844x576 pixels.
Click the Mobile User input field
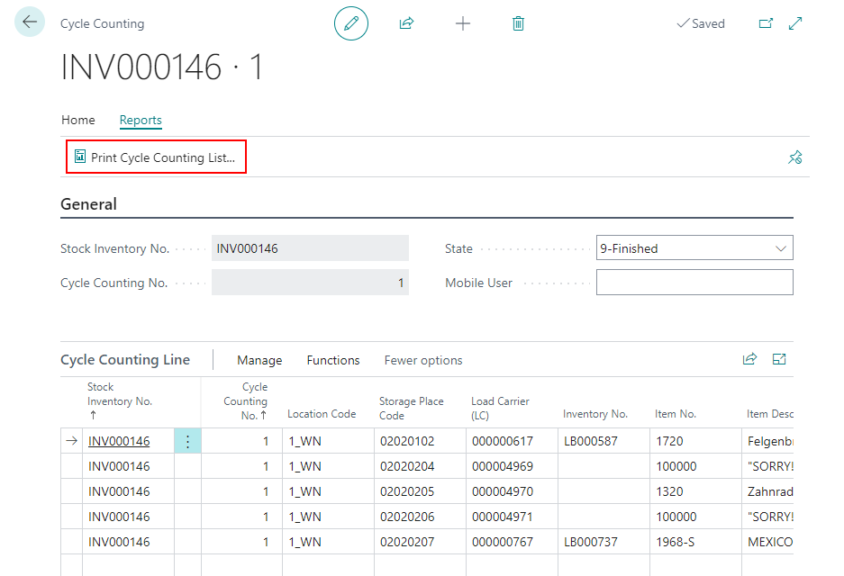[694, 283]
